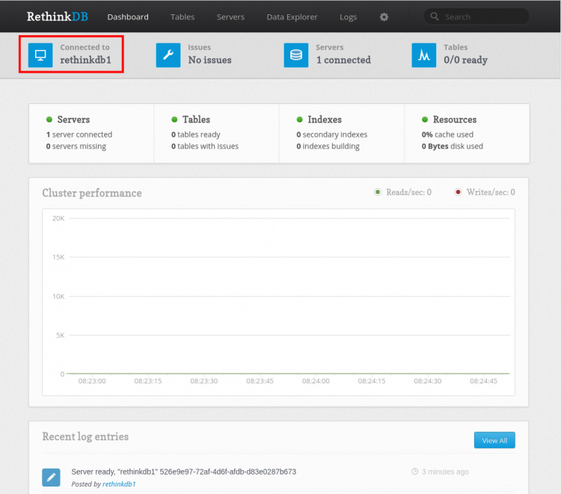Open the settings gear icon
The height and width of the screenshot is (494, 561).
pyautogui.click(x=384, y=16)
